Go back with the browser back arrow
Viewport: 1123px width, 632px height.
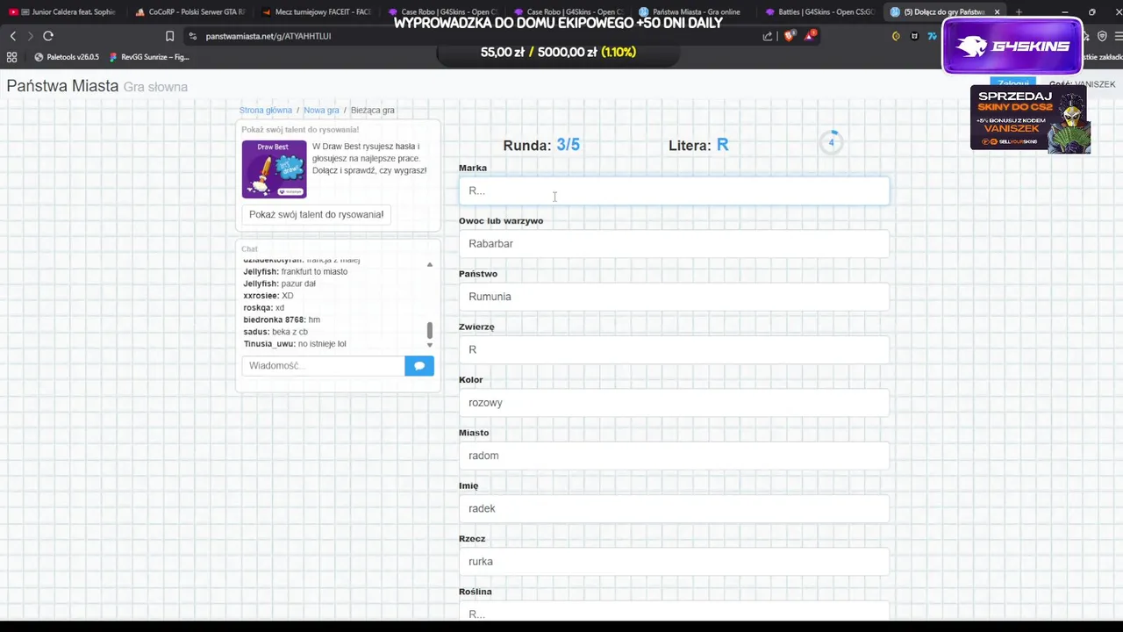pyautogui.click(x=12, y=36)
